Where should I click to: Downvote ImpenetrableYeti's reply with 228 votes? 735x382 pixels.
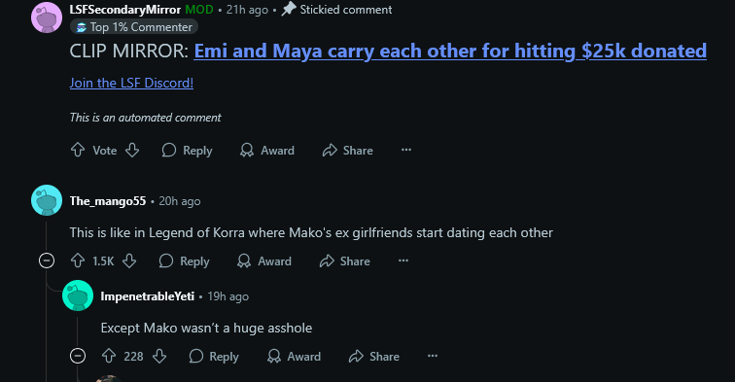click(159, 356)
